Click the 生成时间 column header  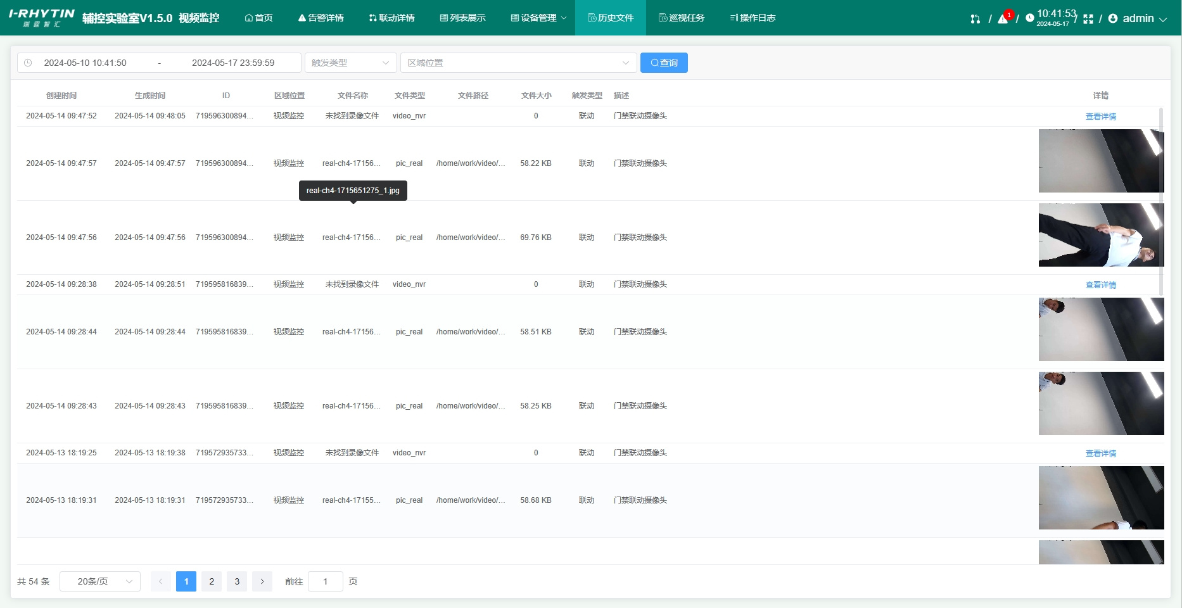click(x=150, y=96)
